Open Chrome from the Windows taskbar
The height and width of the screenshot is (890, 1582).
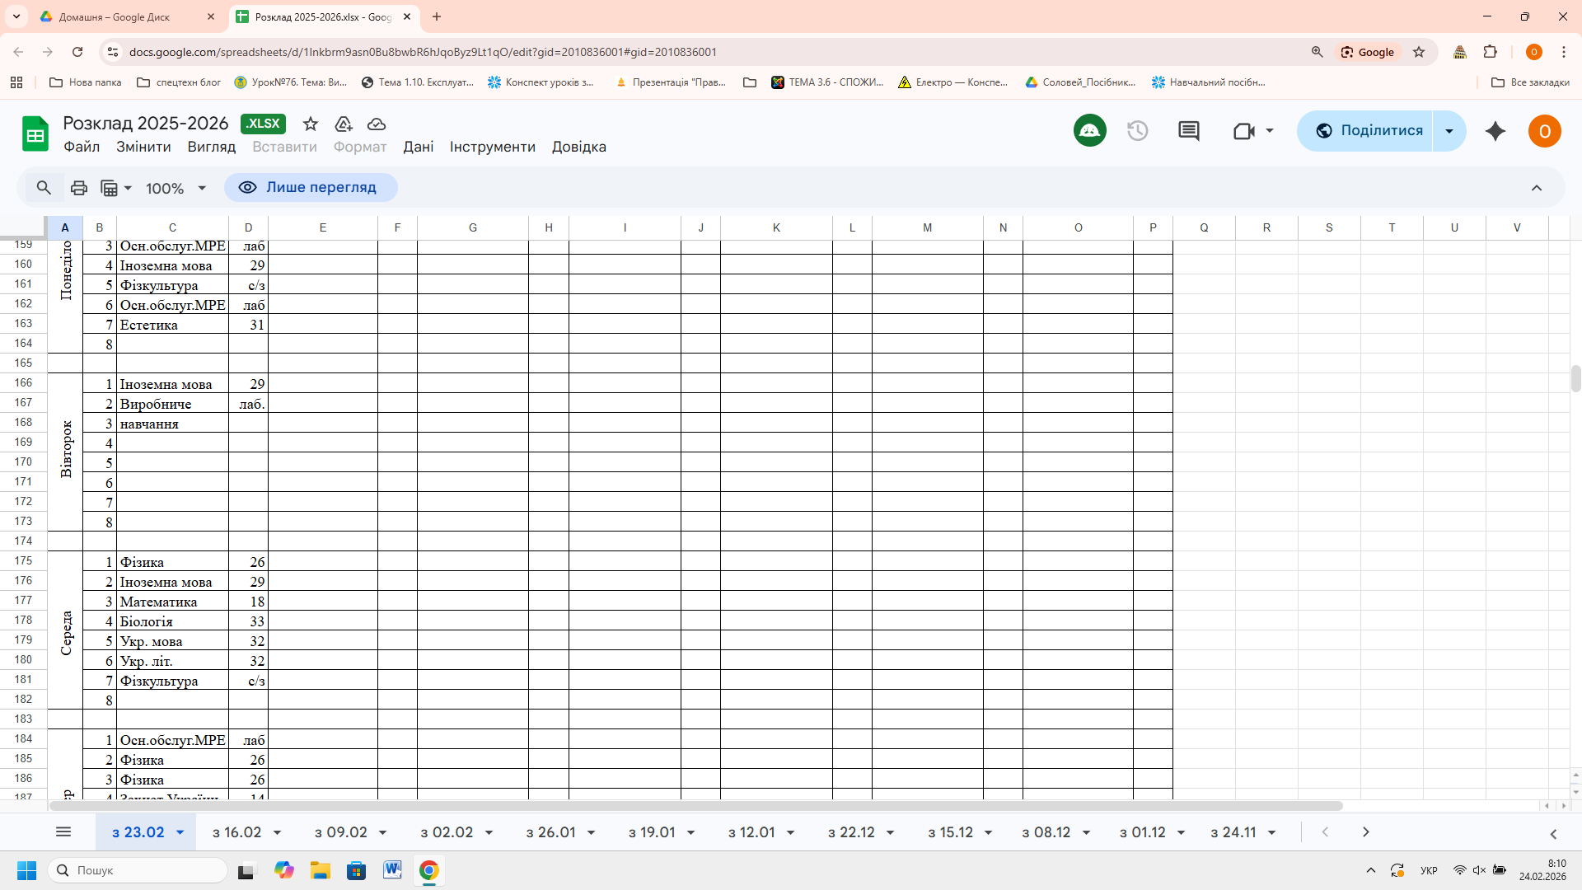coord(428,870)
